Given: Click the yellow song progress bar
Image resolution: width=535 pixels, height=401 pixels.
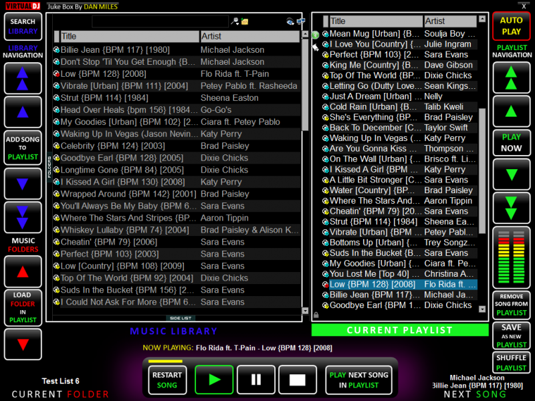Looking at the screenshot, I should point(165,361).
